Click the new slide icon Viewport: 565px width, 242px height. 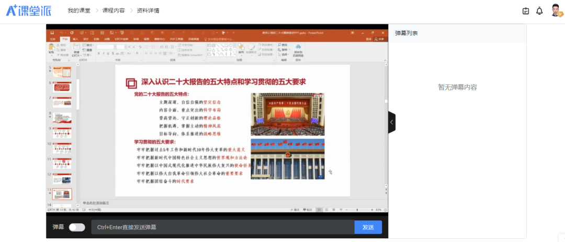coord(76,49)
